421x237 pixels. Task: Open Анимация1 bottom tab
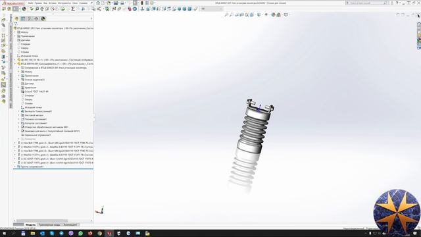[x=70, y=224]
